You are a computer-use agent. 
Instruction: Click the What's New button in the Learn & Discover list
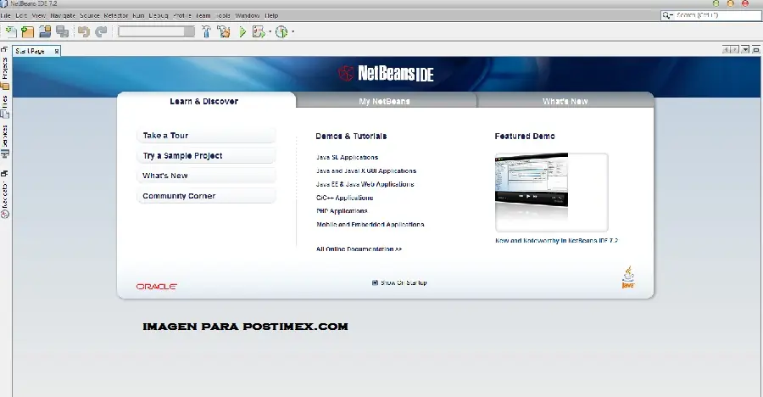click(206, 176)
